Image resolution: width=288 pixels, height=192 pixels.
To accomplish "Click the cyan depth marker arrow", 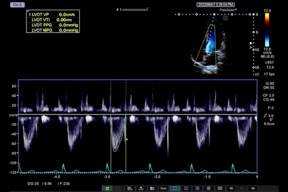I will [x=251, y=47].
